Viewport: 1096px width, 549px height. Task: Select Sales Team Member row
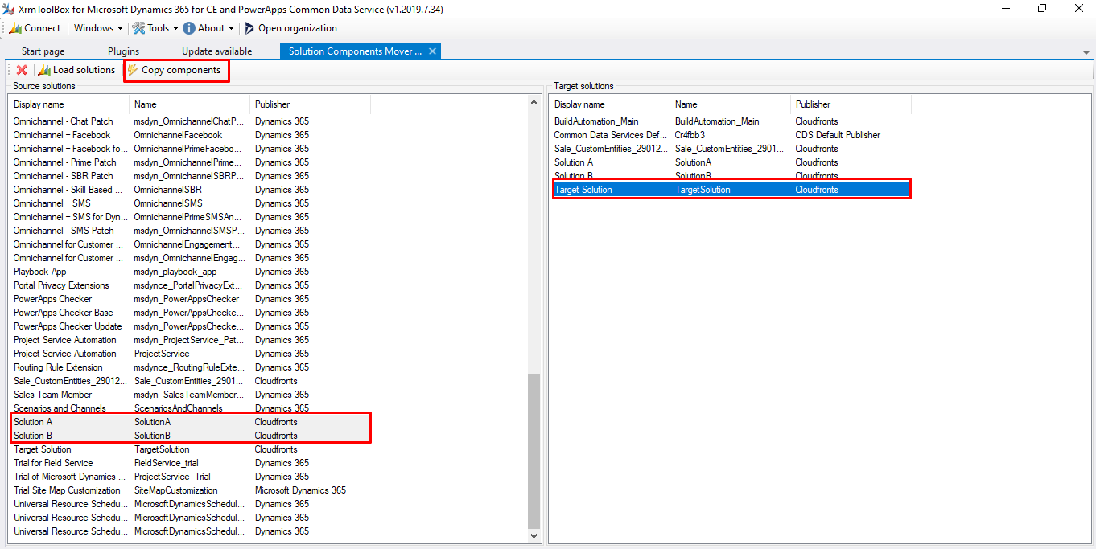tap(189, 395)
